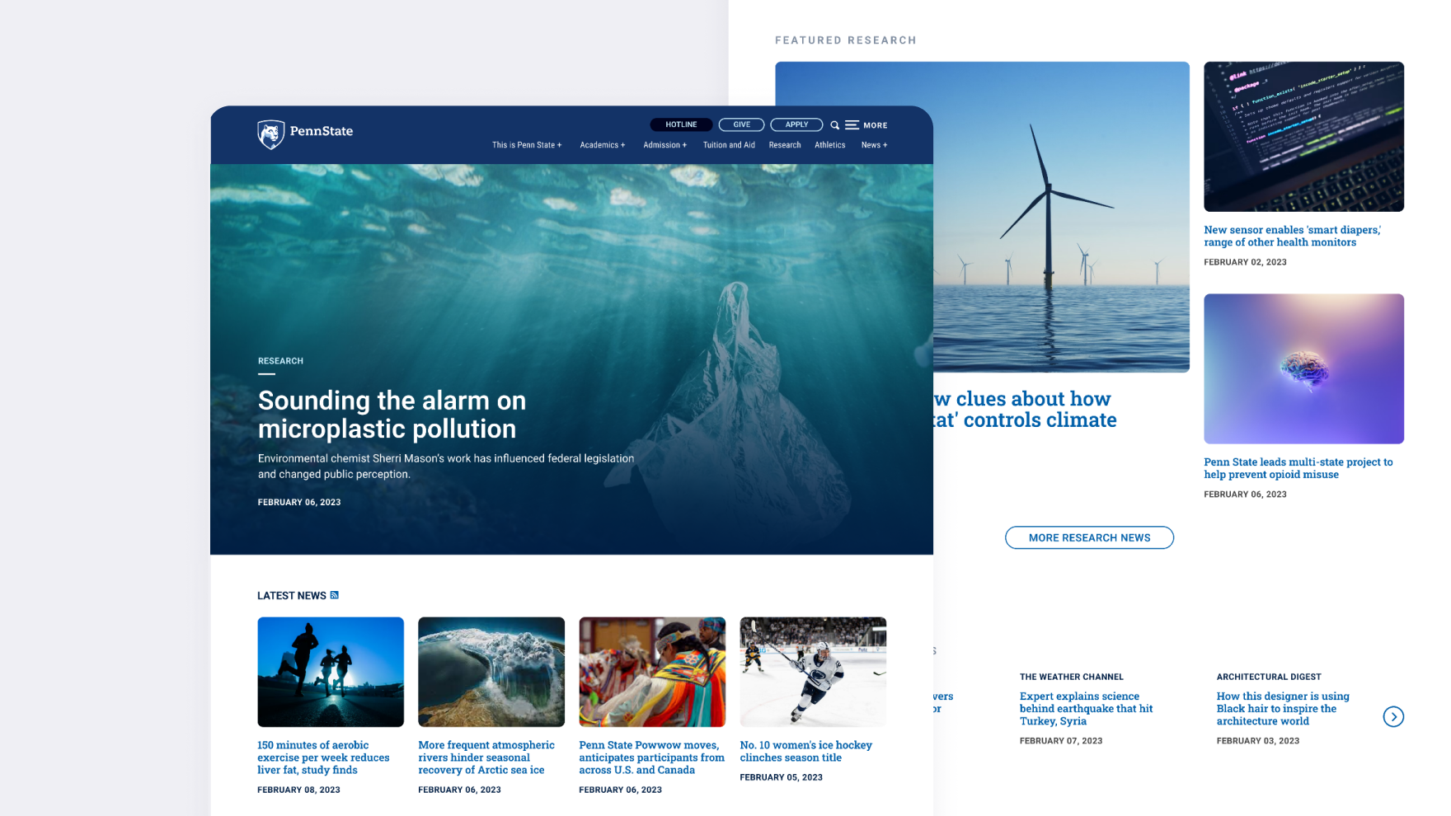Click the GIVE button

click(740, 124)
